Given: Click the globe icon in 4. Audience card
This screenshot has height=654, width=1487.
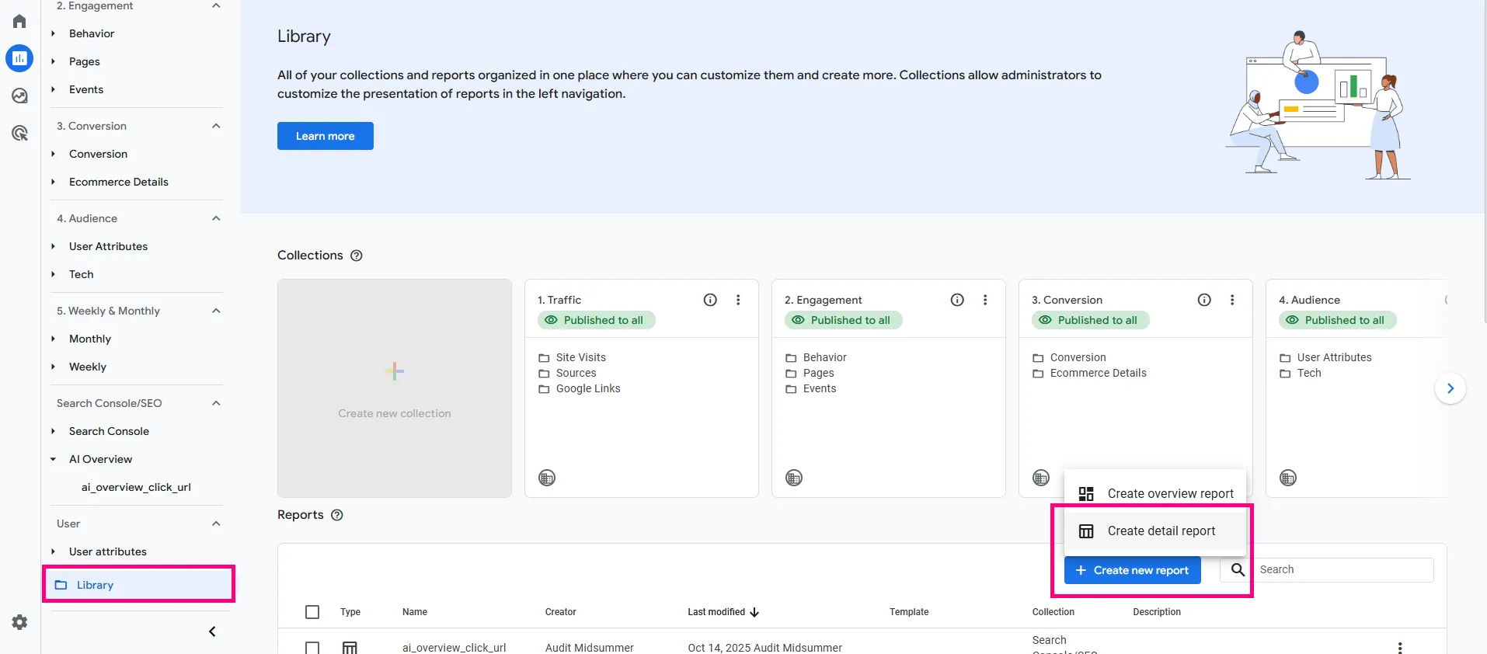Looking at the screenshot, I should click(x=1288, y=478).
